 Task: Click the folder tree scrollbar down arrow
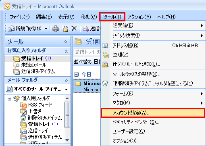tap(67, 140)
